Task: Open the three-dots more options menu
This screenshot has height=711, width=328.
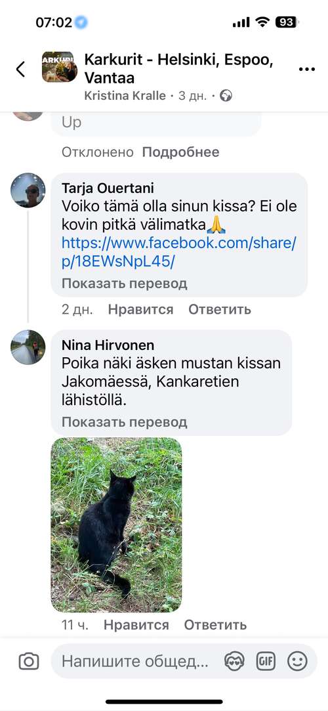Action: [x=307, y=70]
